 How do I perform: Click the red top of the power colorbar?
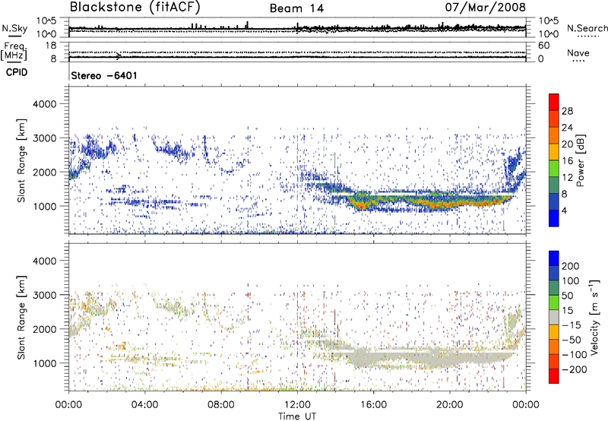[x=554, y=102]
